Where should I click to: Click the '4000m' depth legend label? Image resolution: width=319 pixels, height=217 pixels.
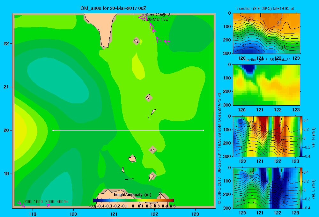click(x=63, y=202)
